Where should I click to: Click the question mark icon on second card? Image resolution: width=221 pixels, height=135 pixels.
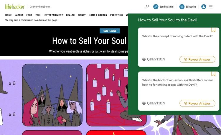point(144,103)
